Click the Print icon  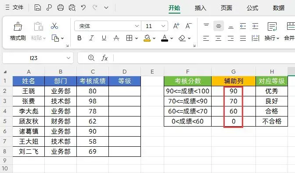[x=61, y=8]
